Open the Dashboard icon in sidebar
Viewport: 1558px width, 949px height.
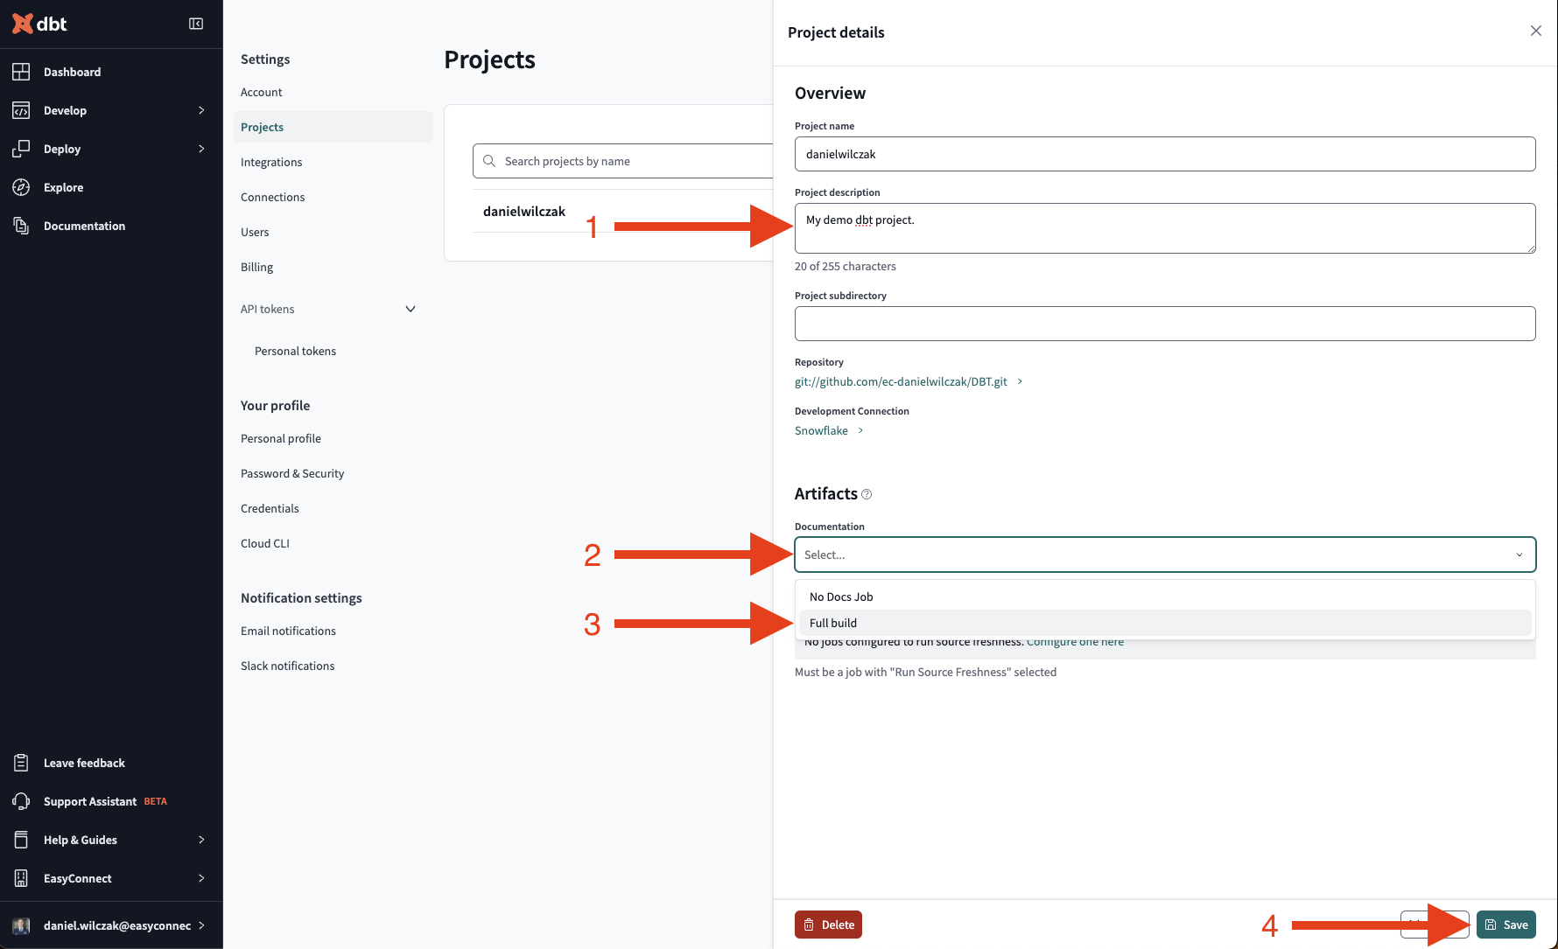[21, 72]
